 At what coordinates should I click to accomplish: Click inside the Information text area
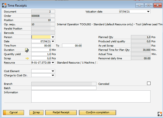pos(91,96)
